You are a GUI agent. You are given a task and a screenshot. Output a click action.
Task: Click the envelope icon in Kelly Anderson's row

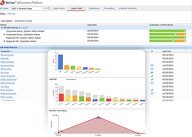click(152, 83)
